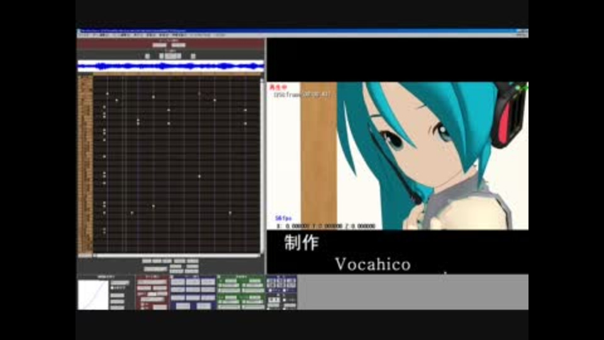Click the lower-left facial morph slider
Image resolution: width=604 pixels, height=340 pixels.
coord(229,307)
